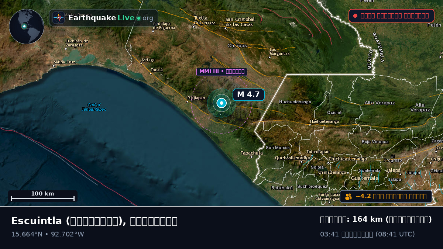443x249 pixels.
Task: Click the Pijijiapan town label
Action: 196,98
